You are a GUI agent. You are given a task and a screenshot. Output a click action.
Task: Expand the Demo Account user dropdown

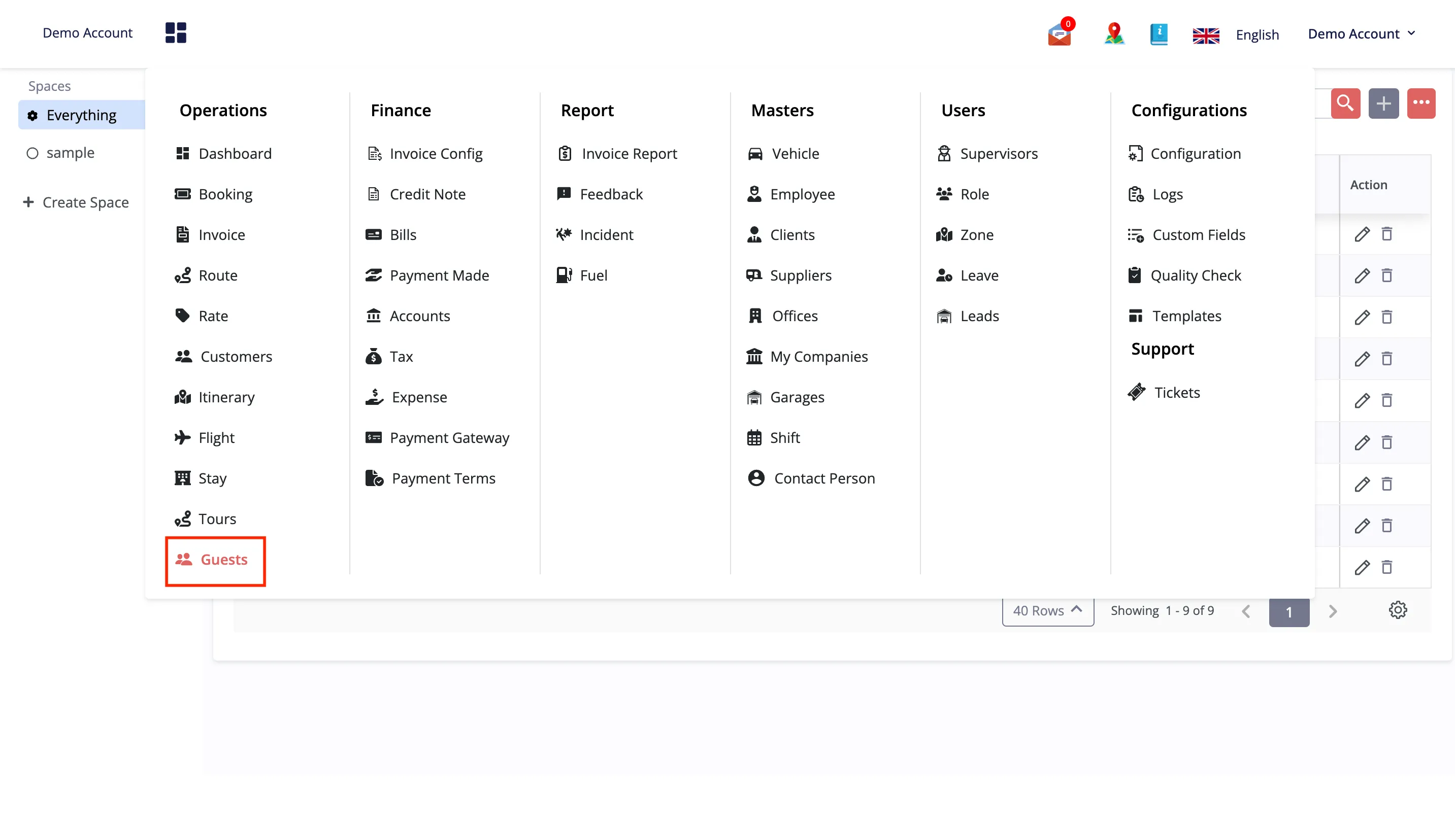(1362, 34)
